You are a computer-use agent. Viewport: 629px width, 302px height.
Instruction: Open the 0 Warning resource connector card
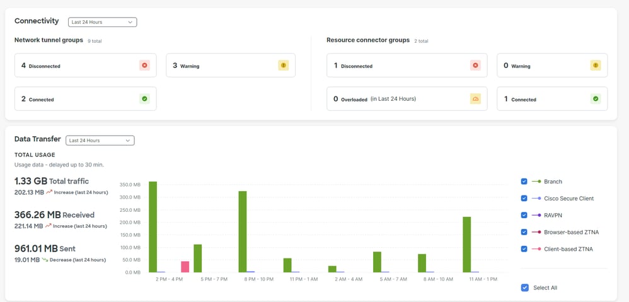pos(552,66)
